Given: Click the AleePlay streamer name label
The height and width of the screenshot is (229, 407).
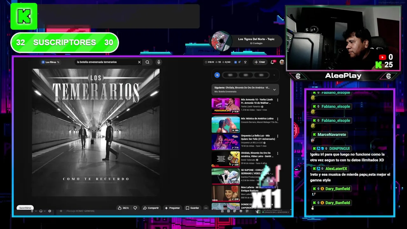Looking at the screenshot, I should (343, 76).
